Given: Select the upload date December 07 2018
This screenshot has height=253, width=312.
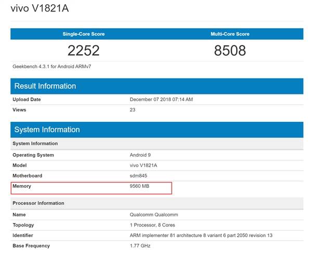Looking at the screenshot, I should (x=161, y=99).
